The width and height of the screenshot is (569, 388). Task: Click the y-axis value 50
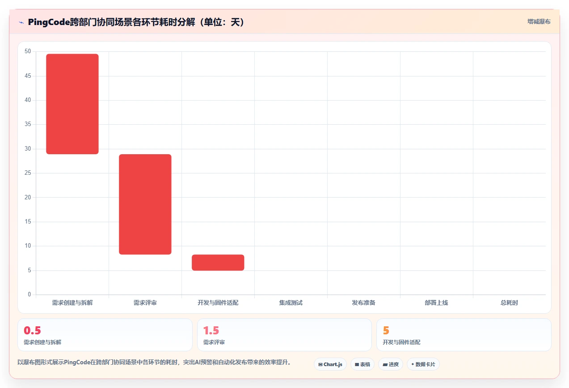tap(28, 51)
